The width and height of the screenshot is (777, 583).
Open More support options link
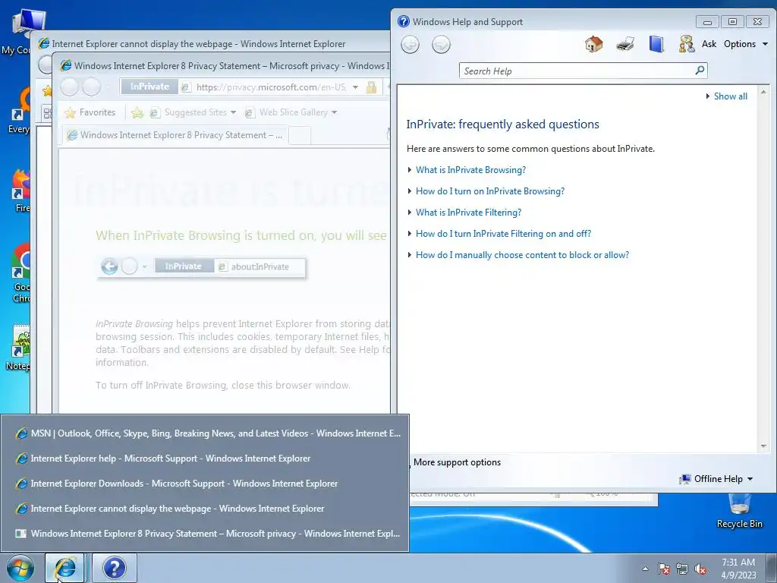coord(457,462)
